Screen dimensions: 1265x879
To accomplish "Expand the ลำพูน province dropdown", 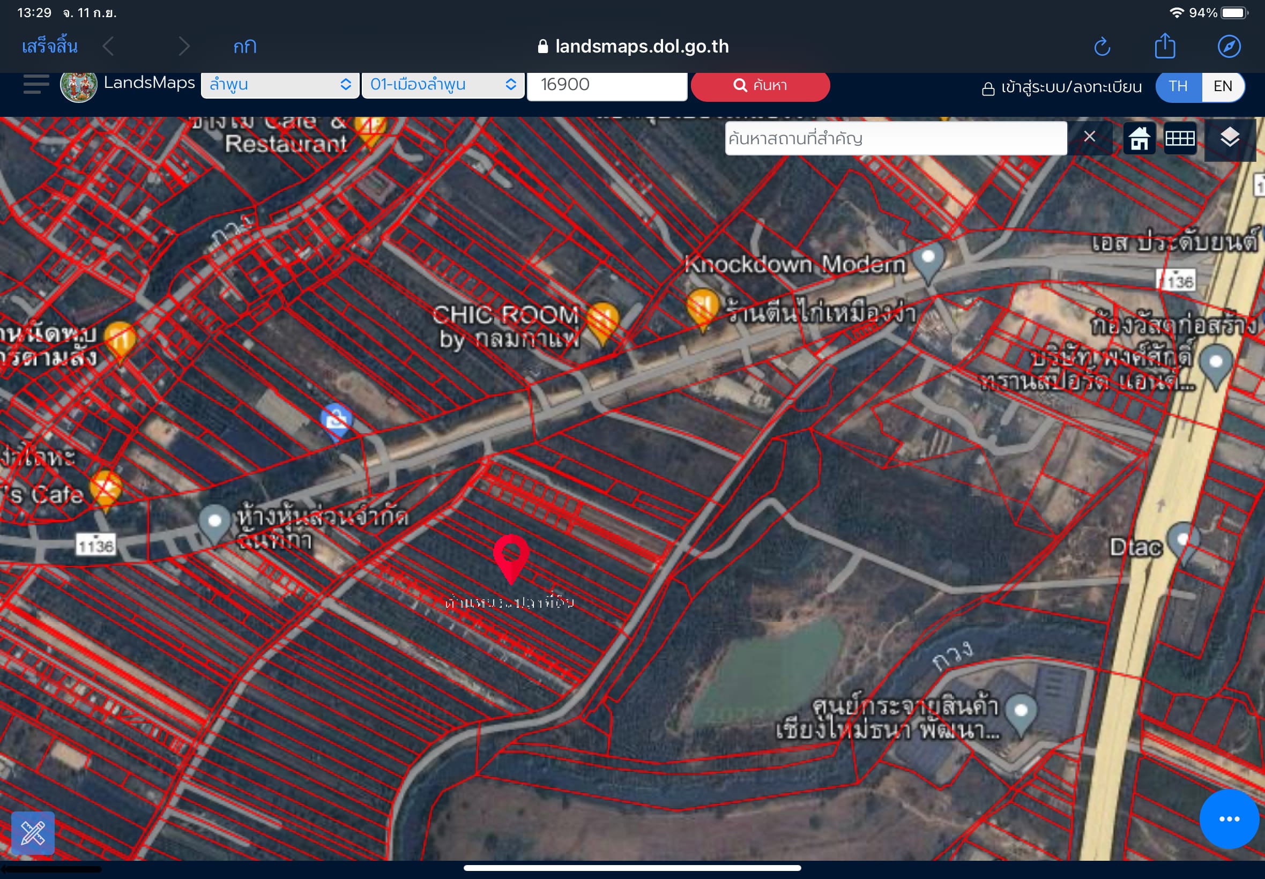I will 280,85.
